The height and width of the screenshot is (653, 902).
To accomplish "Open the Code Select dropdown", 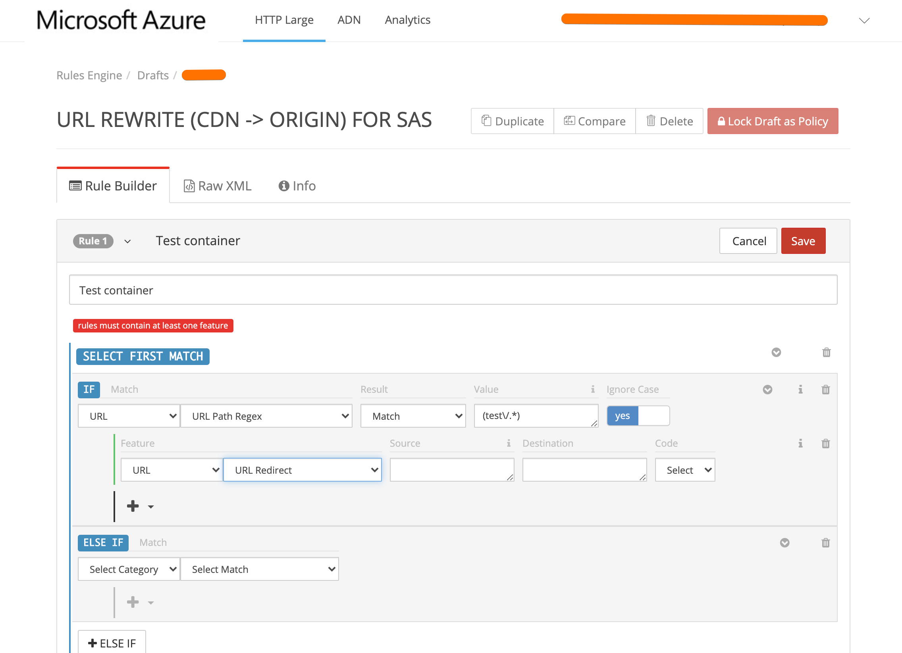I will tap(685, 469).
